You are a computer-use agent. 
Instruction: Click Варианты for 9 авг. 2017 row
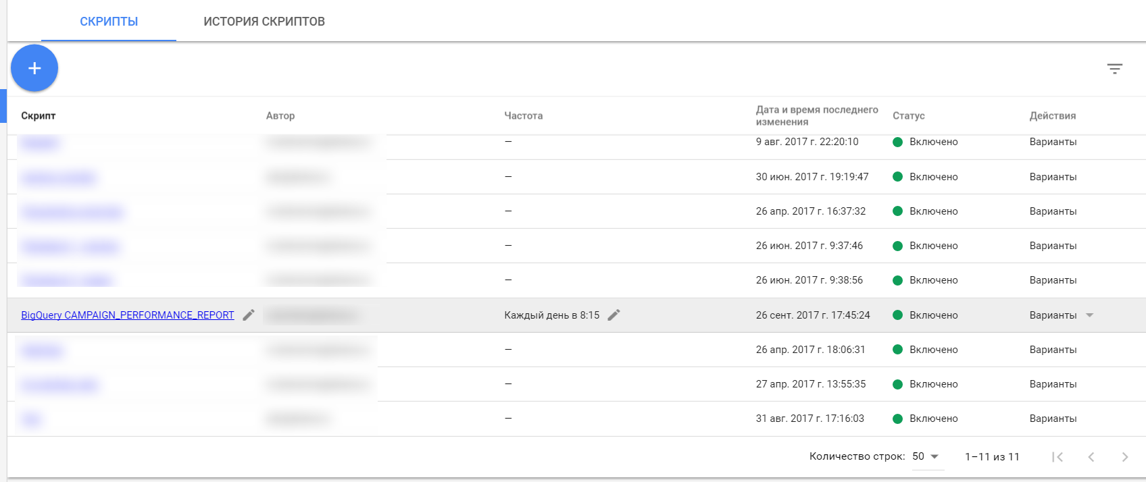[x=1053, y=142]
